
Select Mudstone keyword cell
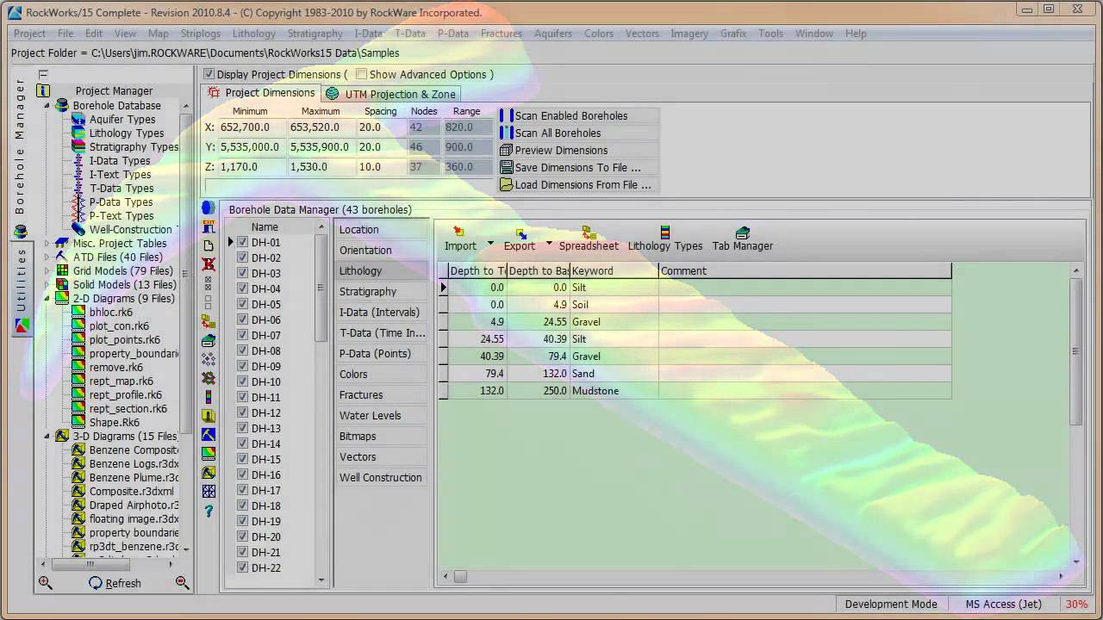tap(614, 390)
